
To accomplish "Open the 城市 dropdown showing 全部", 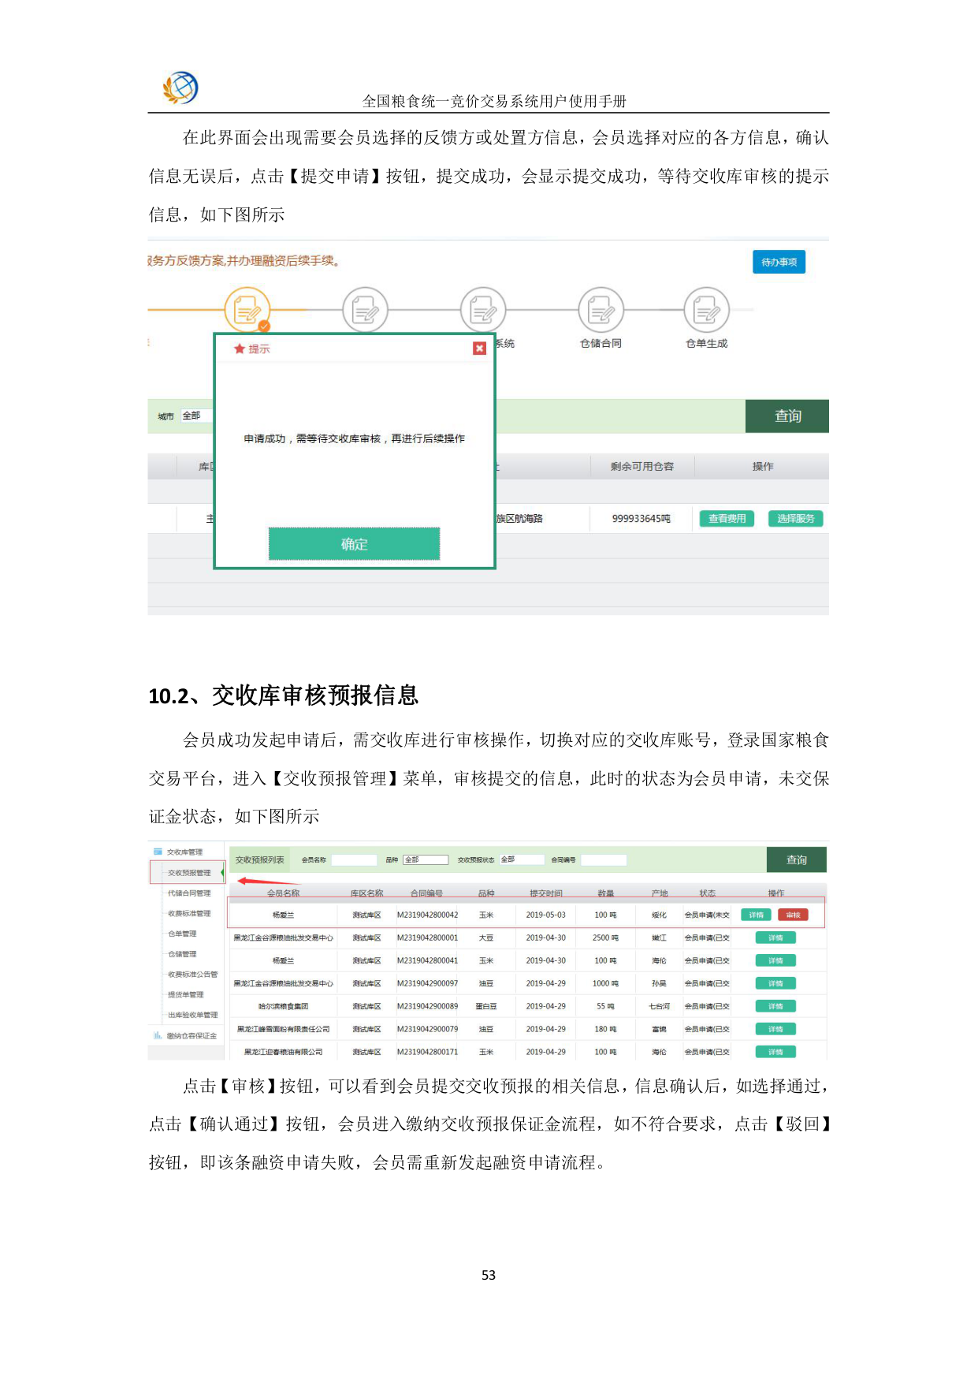I will tap(196, 416).
